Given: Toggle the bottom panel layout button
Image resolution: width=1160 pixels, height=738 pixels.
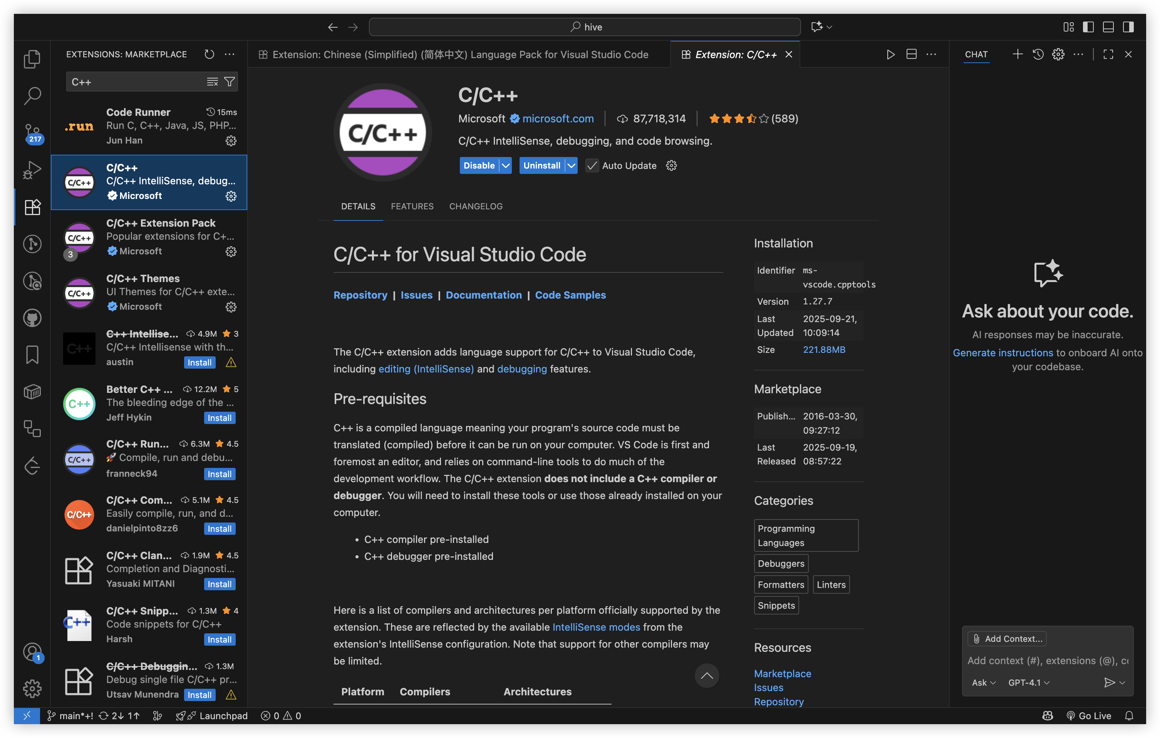Looking at the screenshot, I should tap(1108, 27).
